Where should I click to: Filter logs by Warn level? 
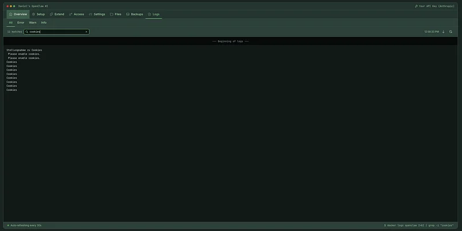32,22
